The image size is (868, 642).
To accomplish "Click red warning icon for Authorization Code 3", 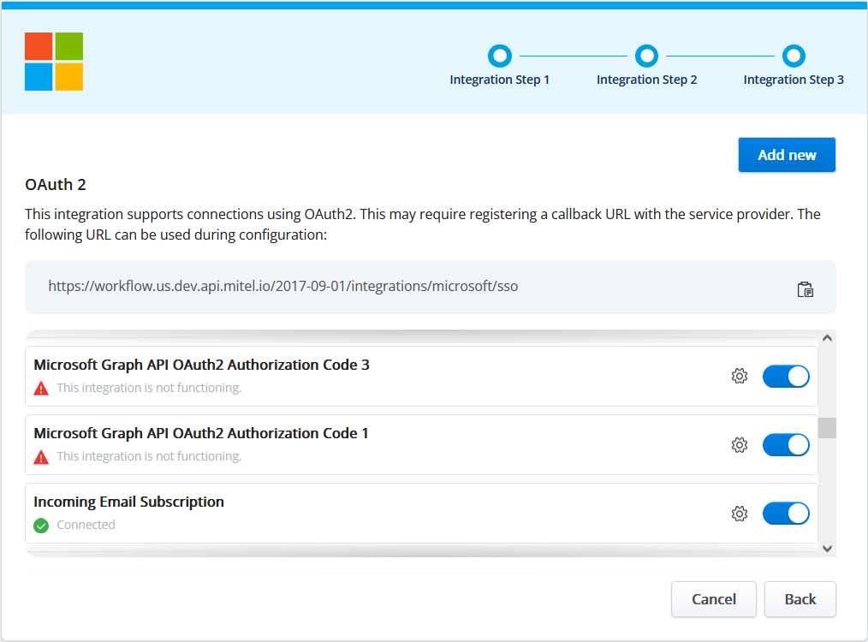I will tap(41, 389).
